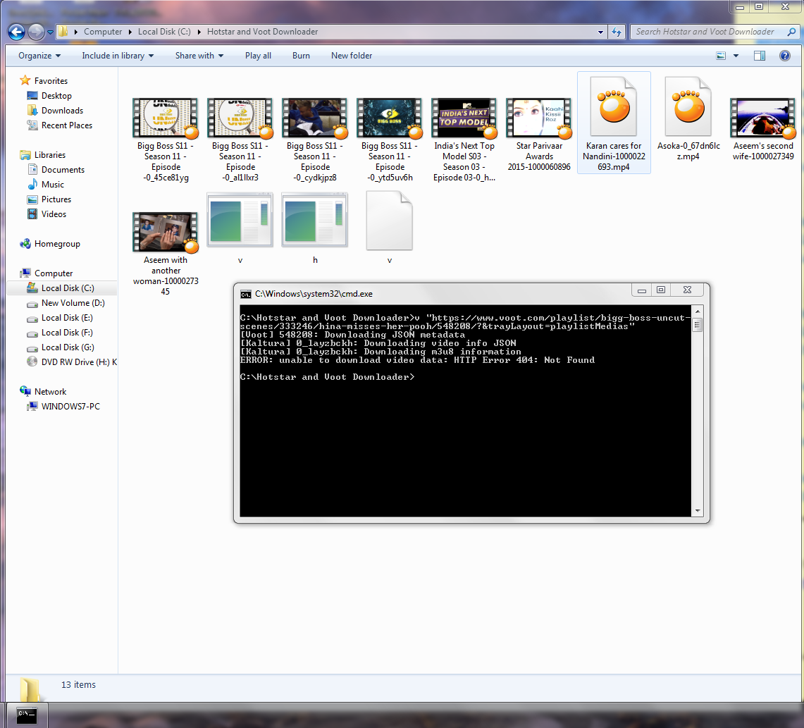The image size is (804, 728).
Task: Select Local Disk (F:) drive
Action: click(x=67, y=333)
